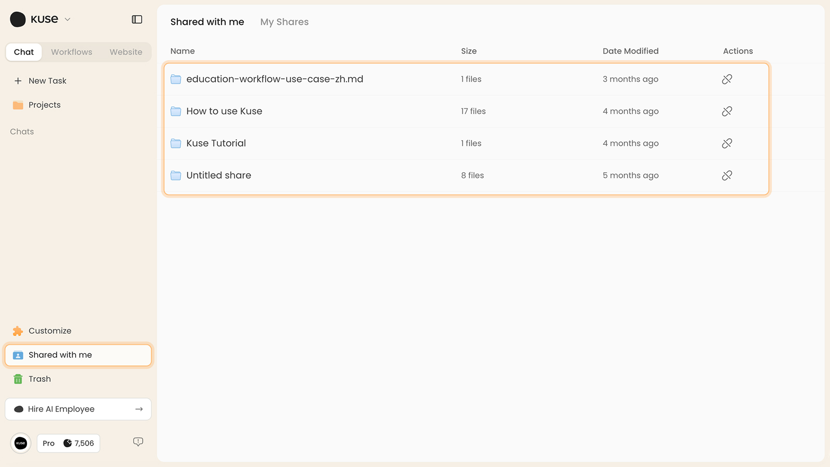Open the Kuse Tutorial share
830x467 pixels.
(216, 144)
